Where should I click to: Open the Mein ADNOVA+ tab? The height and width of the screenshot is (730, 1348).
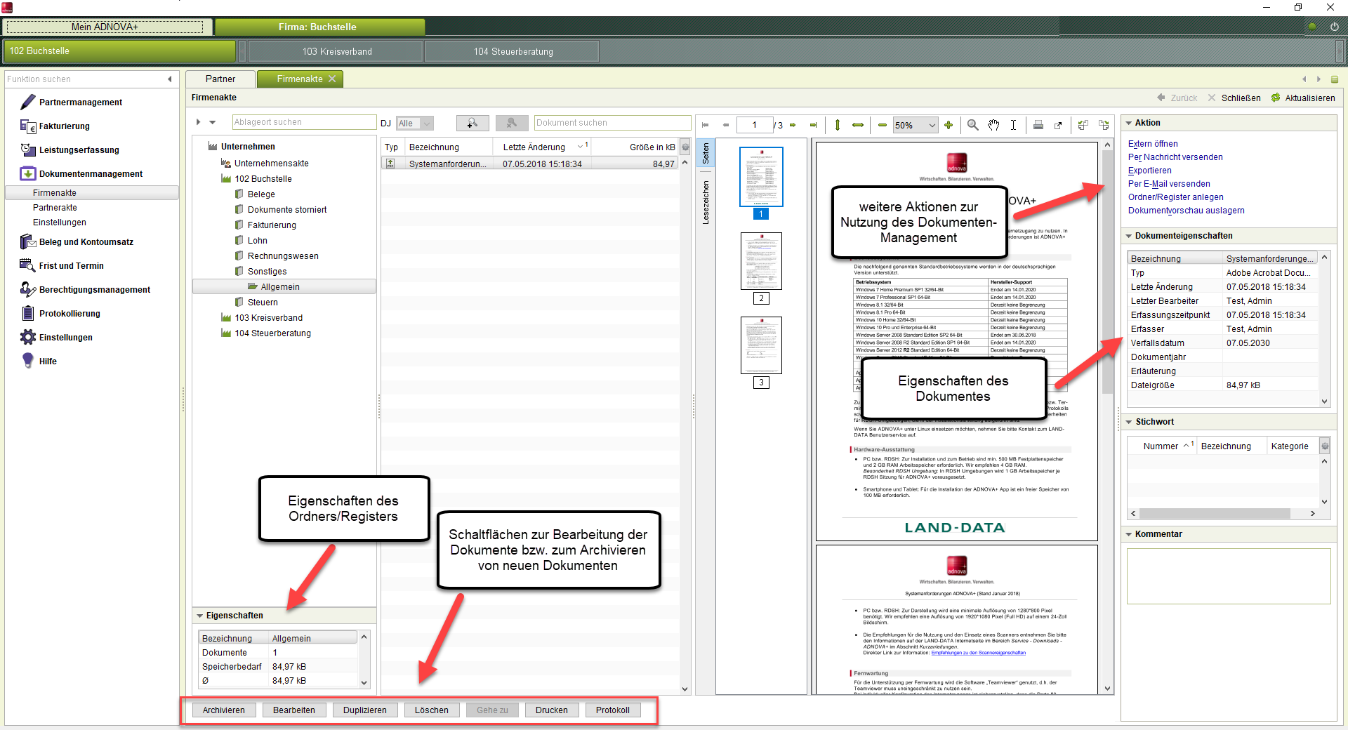105,27
